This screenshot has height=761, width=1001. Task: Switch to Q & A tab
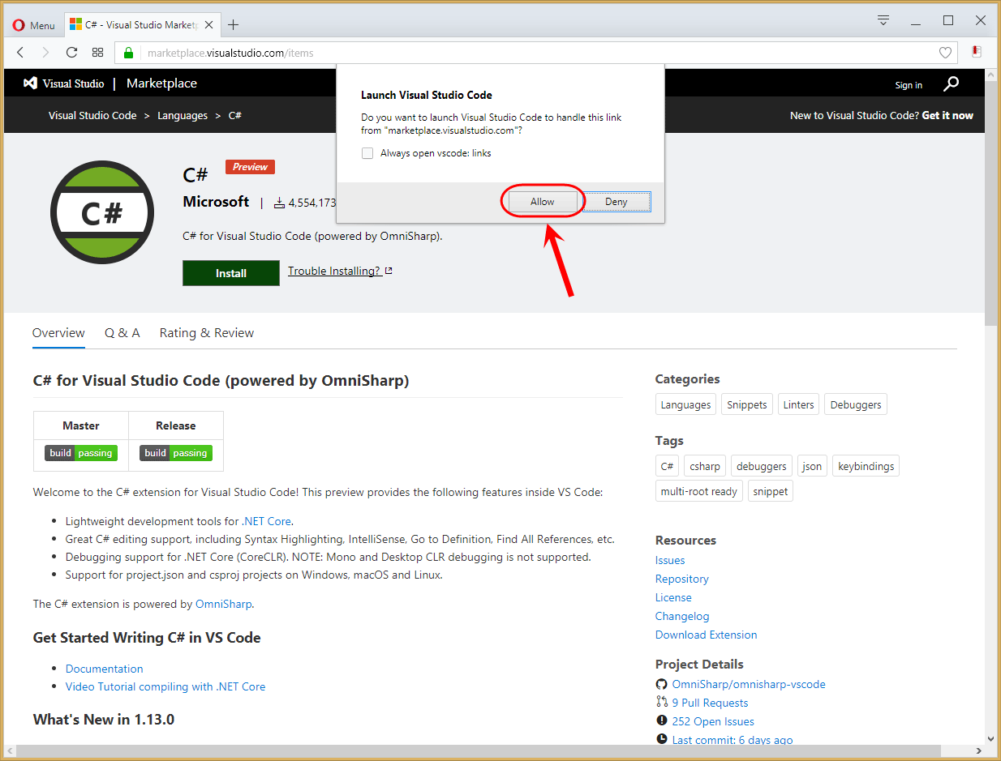pyautogui.click(x=122, y=333)
